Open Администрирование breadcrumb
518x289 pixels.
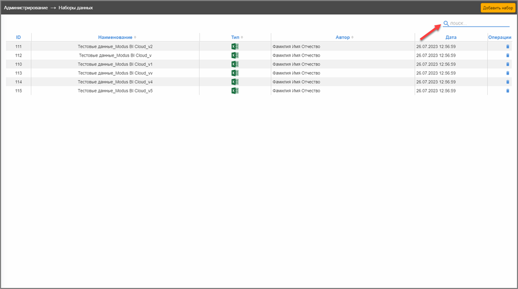25,8
